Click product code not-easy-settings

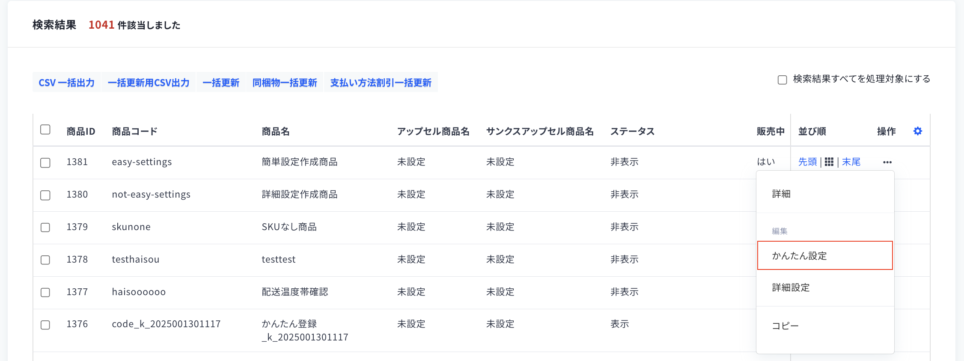click(x=151, y=194)
